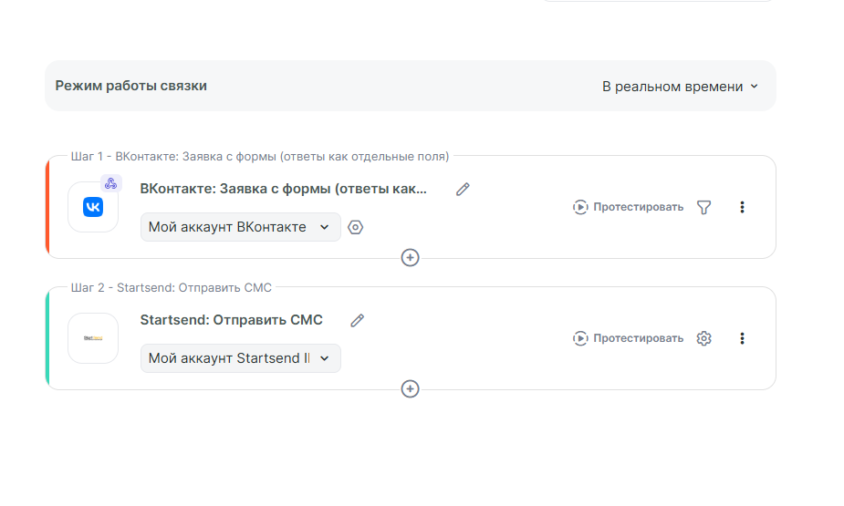Add a step after step 1 with plus
Viewport: 844px width, 506px height.
pyautogui.click(x=411, y=258)
